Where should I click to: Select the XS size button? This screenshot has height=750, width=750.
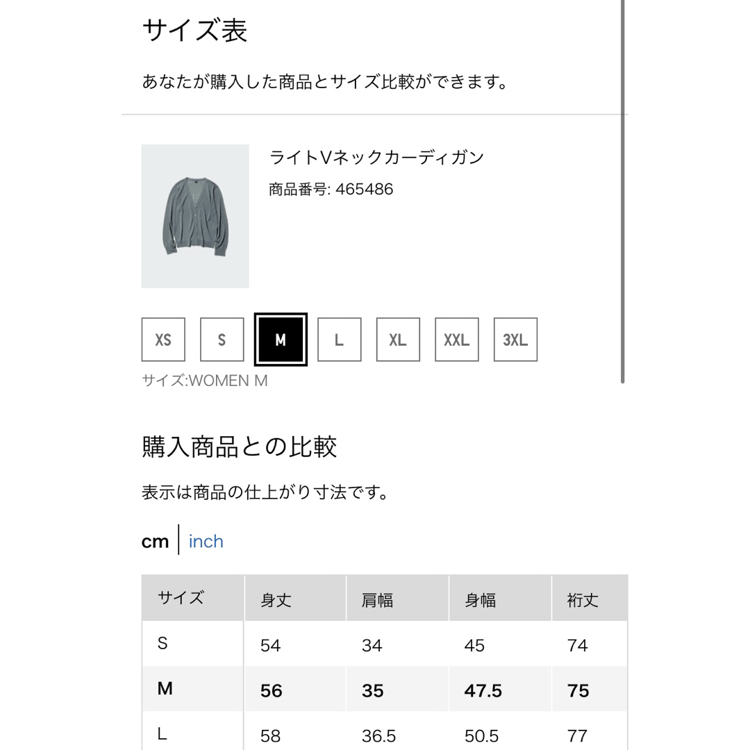pos(163,340)
